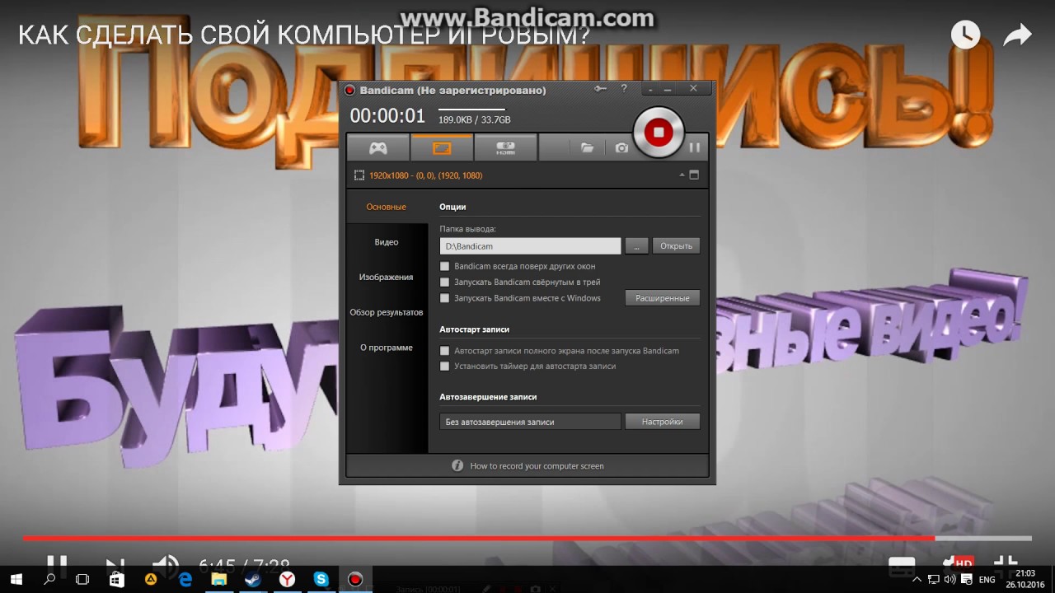Image resolution: width=1055 pixels, height=593 pixels.
Task: Open File Explorer from taskbar
Action: [x=219, y=579]
